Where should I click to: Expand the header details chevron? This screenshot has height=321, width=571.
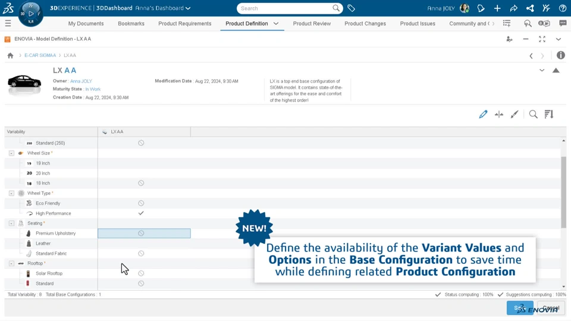[542, 70]
